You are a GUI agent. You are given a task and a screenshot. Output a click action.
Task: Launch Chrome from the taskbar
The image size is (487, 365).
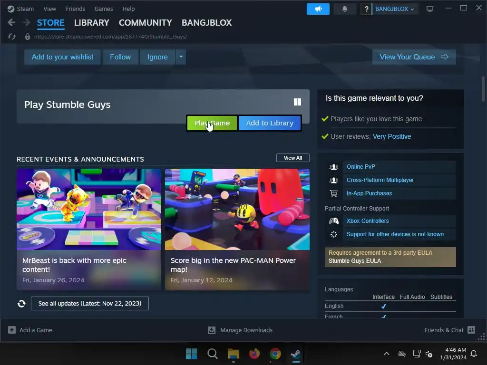pos(275,354)
